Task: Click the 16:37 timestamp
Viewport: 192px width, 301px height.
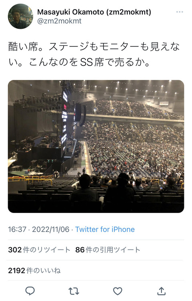Action: click(x=17, y=229)
